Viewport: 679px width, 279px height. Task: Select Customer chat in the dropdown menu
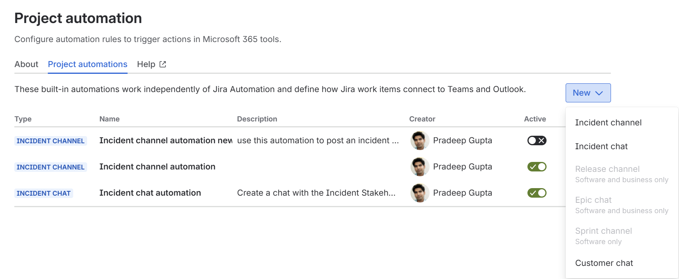604,263
